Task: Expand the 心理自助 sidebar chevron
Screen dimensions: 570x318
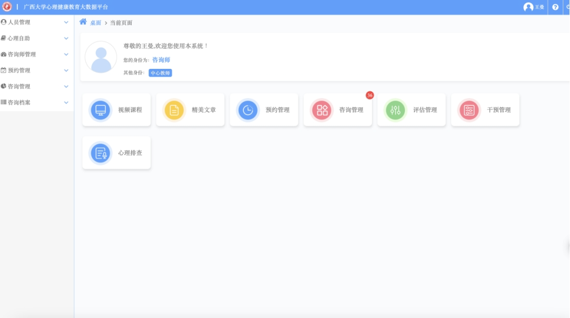Action: click(66, 39)
